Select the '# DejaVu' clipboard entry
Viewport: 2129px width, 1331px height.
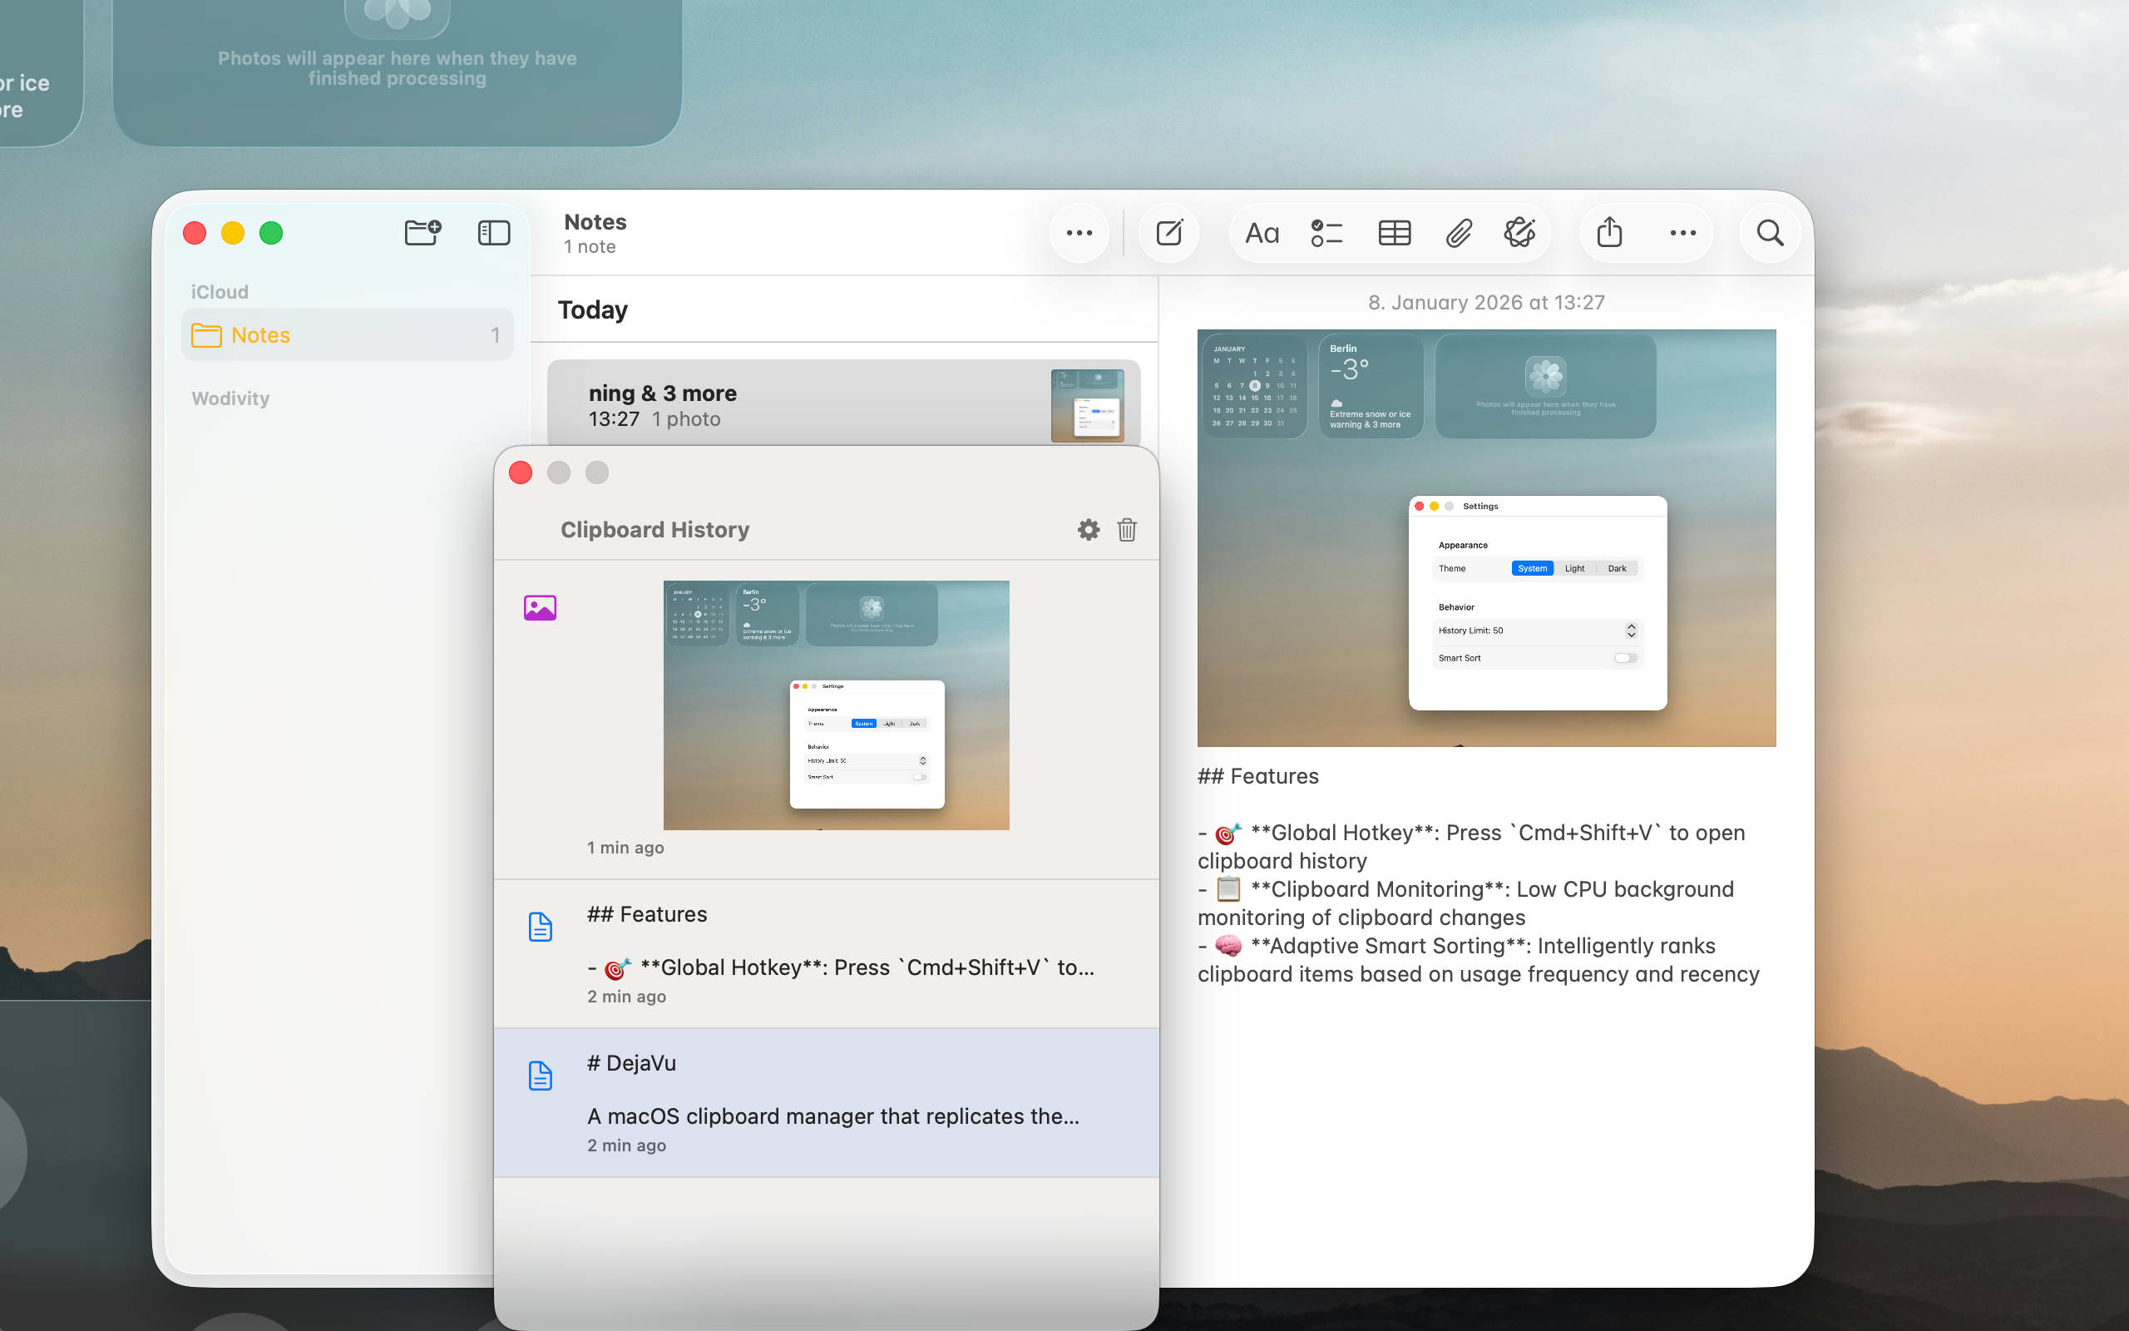(x=826, y=1103)
